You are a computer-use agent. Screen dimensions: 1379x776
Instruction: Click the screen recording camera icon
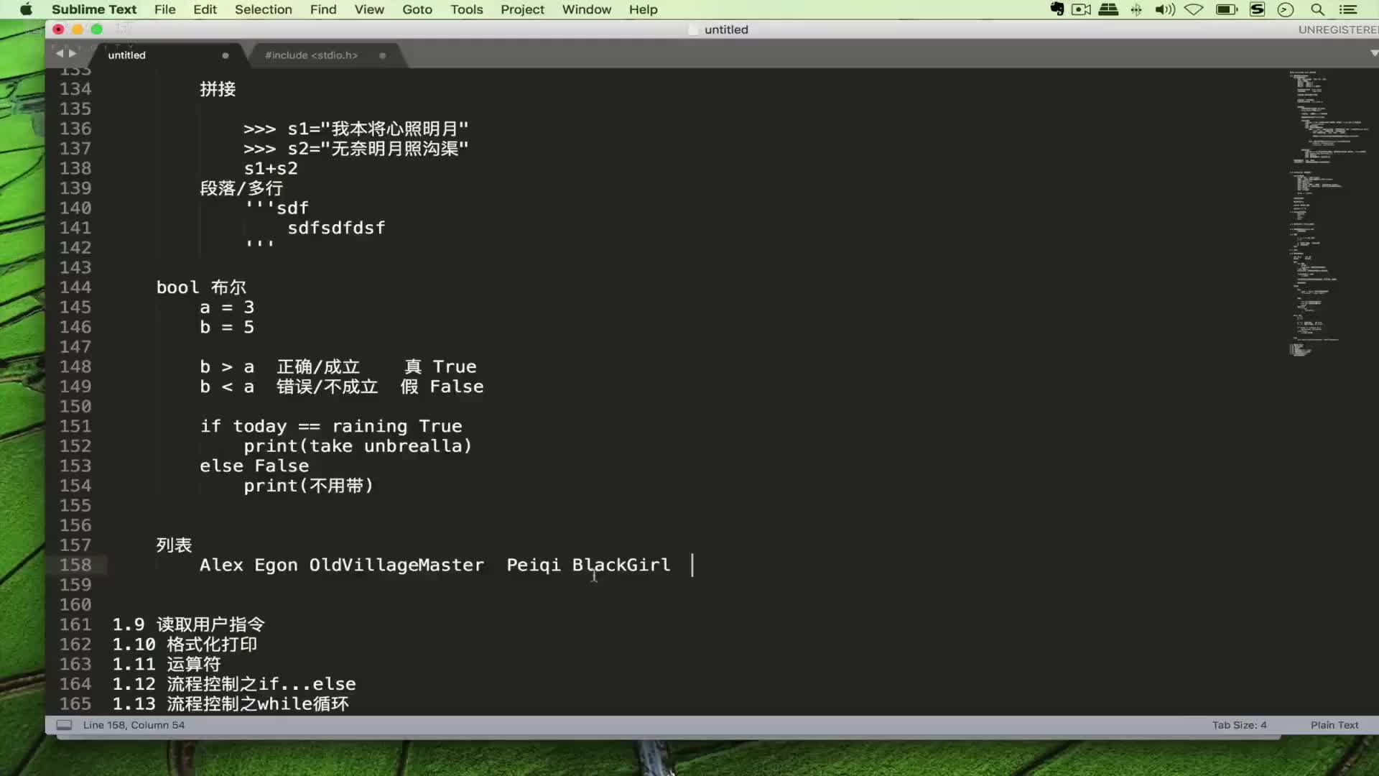(x=1081, y=9)
